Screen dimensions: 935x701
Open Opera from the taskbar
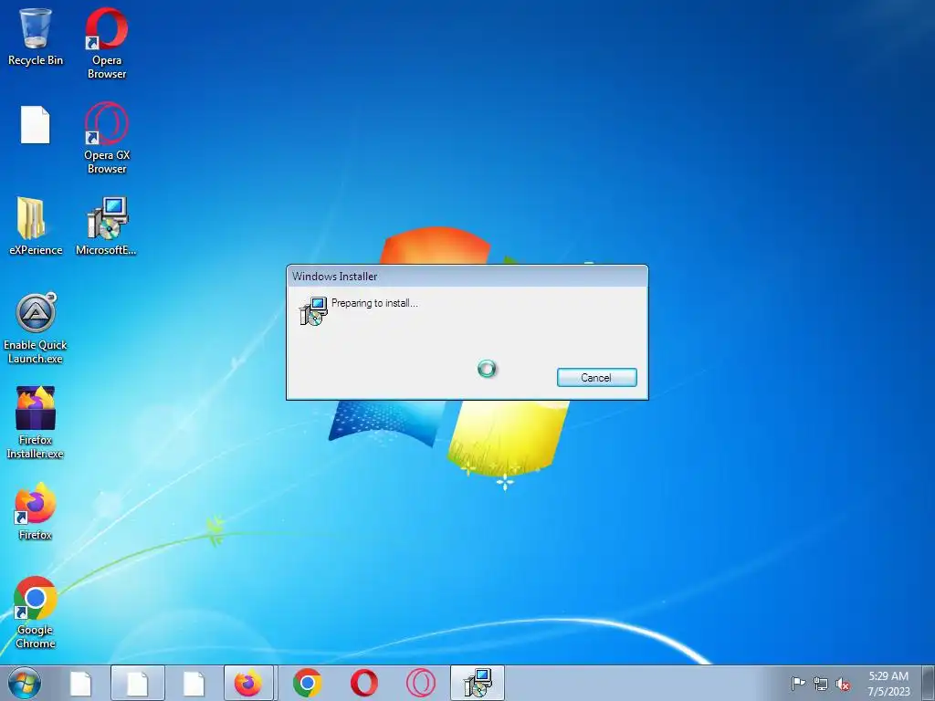363,683
